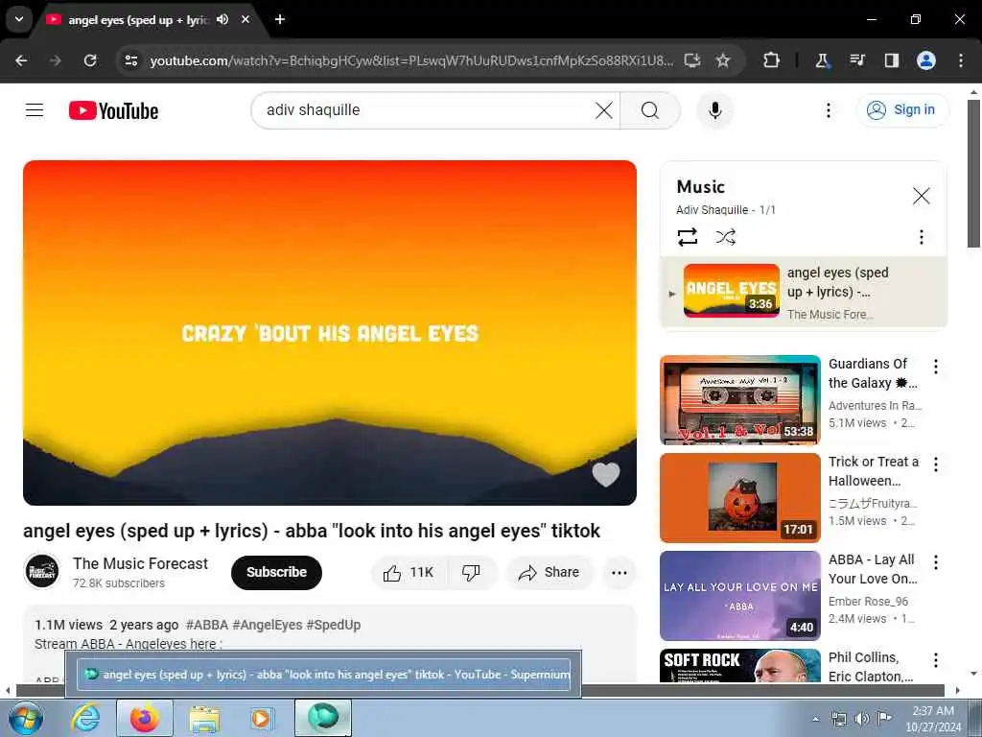Viewport: 982px width, 737px height.
Task: Click the page vertical scrollbar
Action: [x=973, y=174]
